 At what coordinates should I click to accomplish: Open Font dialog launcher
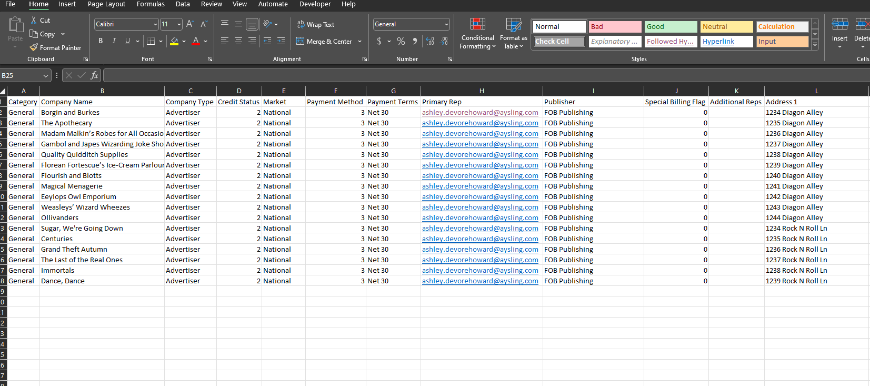click(x=210, y=59)
